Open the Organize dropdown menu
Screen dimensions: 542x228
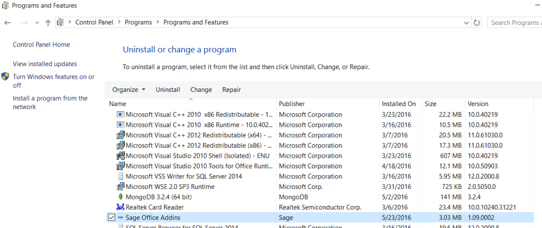129,90
